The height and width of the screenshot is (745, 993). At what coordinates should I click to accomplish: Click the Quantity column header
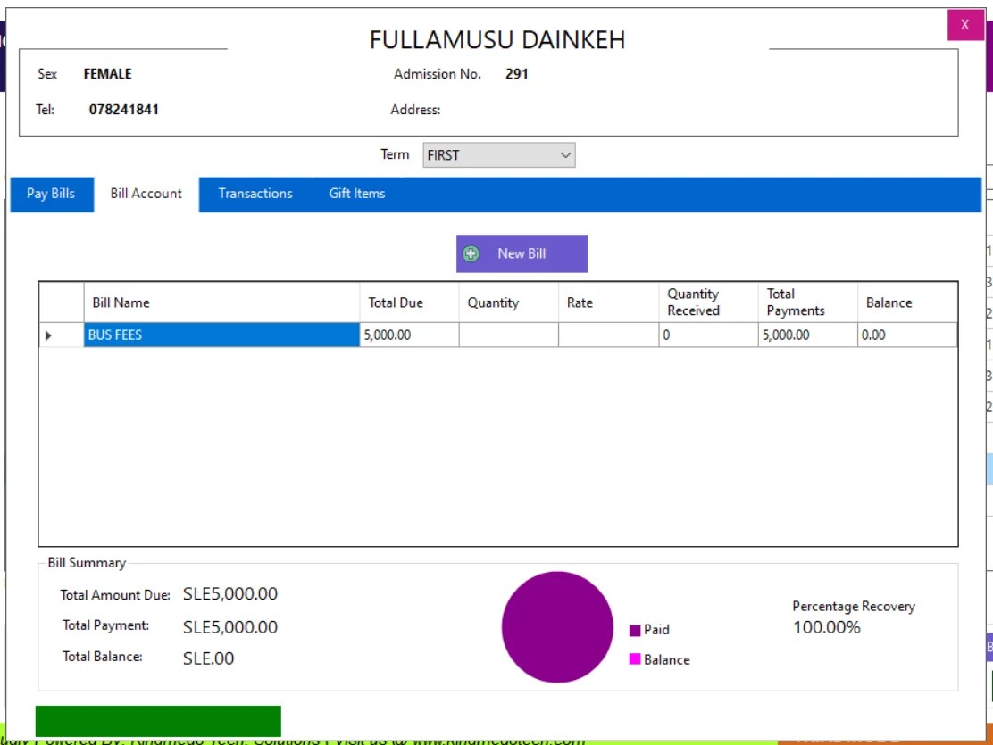(508, 302)
